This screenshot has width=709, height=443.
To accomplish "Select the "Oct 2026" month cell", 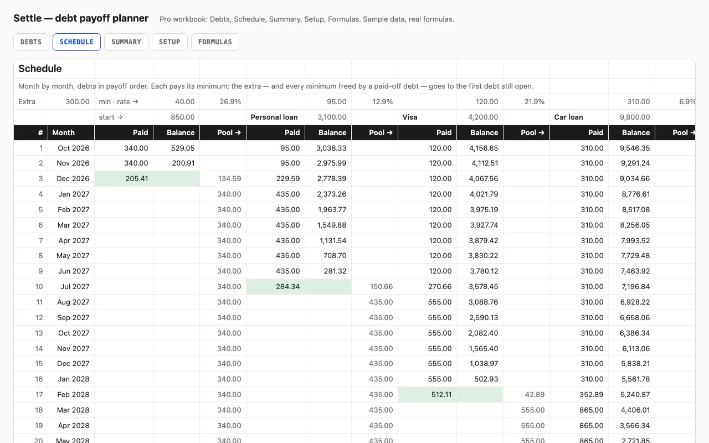I will point(71,148).
